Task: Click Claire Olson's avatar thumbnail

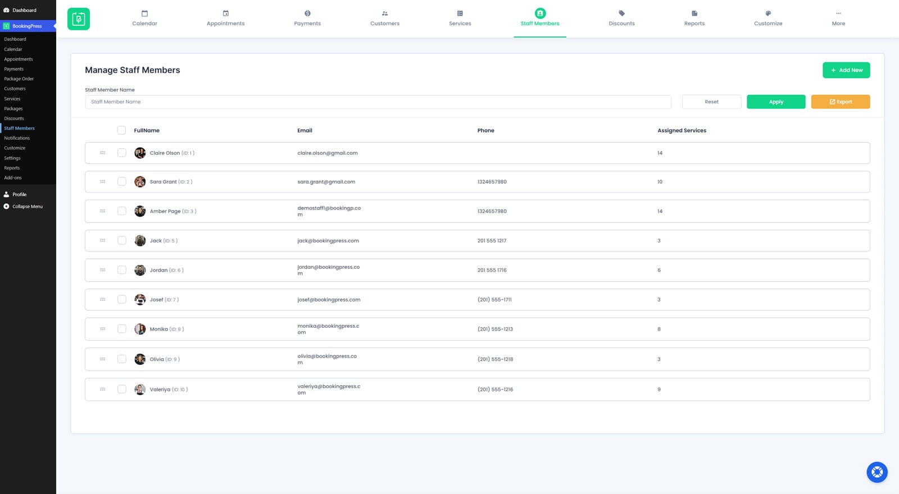Action: click(x=140, y=153)
